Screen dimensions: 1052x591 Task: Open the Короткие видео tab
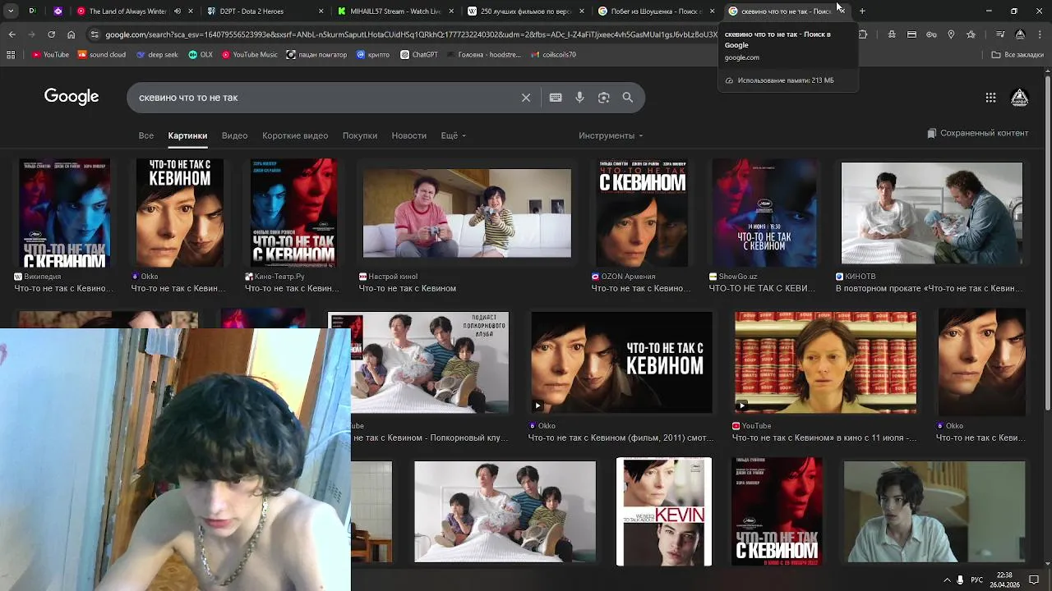pos(295,135)
